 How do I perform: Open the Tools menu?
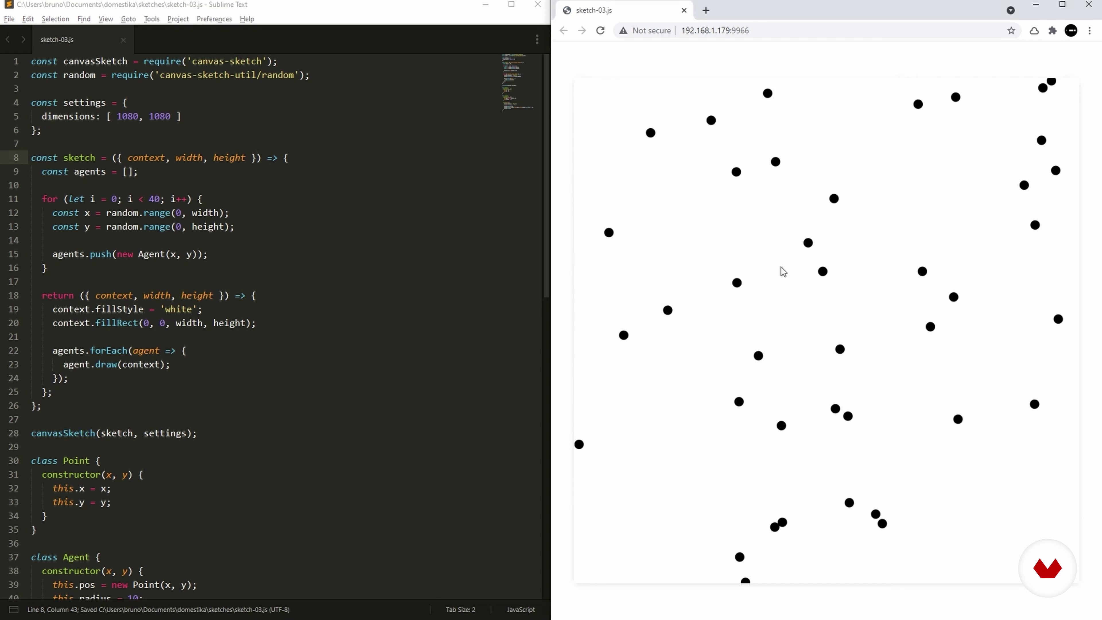click(x=152, y=19)
